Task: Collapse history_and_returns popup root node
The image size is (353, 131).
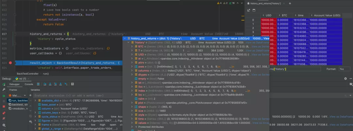Action: click(125, 38)
